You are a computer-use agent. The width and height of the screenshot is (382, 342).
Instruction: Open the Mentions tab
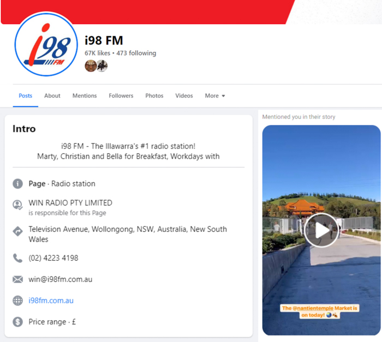pos(85,96)
